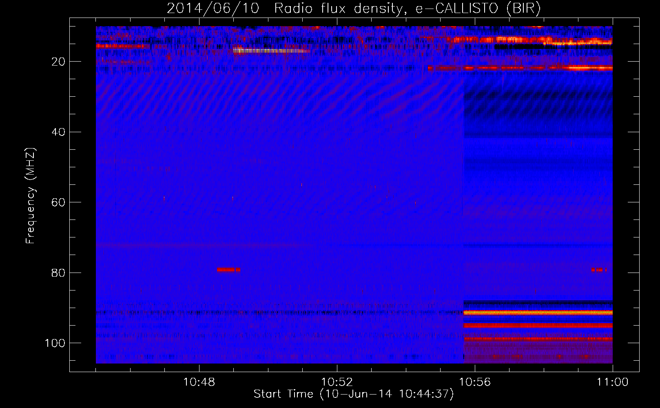
Task: Click the "10:48" time tick label
Action: pyautogui.click(x=199, y=382)
